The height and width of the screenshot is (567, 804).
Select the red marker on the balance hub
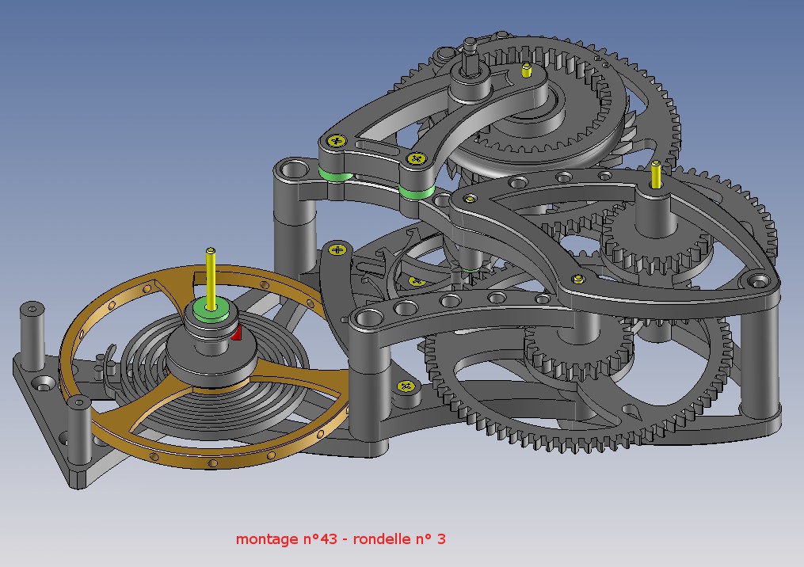(236, 333)
